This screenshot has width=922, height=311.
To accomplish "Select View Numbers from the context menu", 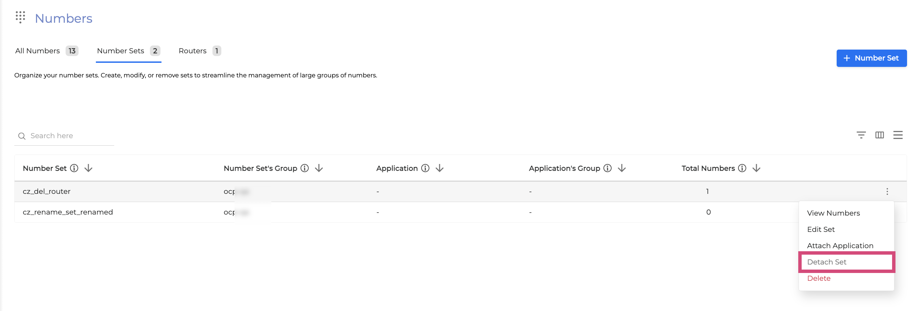I will (833, 213).
